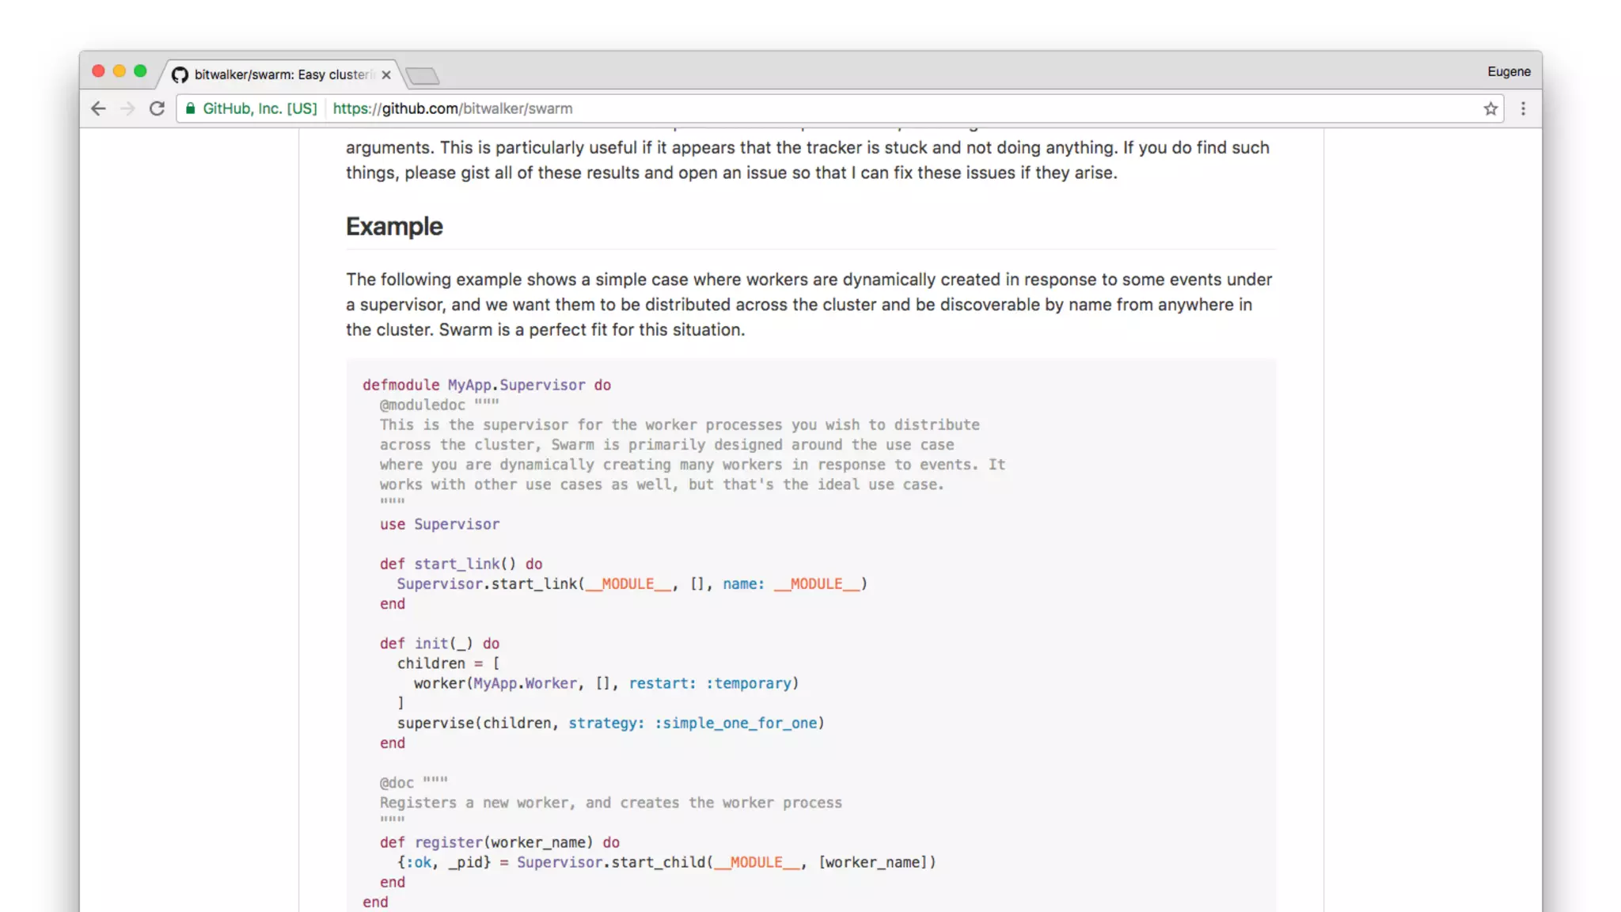Screen dimensions: 1621x912
Task: Open the Eugene profile switcher
Action: coord(1509,71)
